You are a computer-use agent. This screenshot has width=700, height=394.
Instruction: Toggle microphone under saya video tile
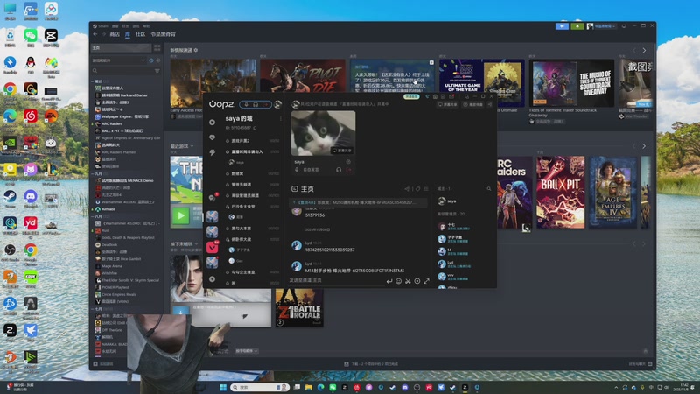pyautogui.click(x=297, y=170)
